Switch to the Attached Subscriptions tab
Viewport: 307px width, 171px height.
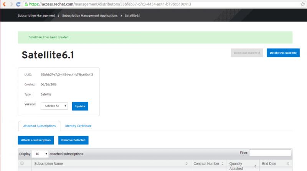coord(40,126)
